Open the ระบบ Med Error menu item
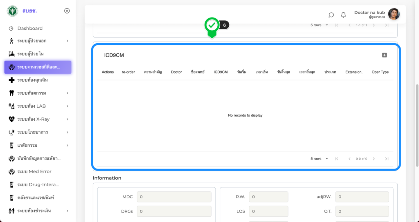The width and height of the screenshot is (419, 222). (34, 171)
